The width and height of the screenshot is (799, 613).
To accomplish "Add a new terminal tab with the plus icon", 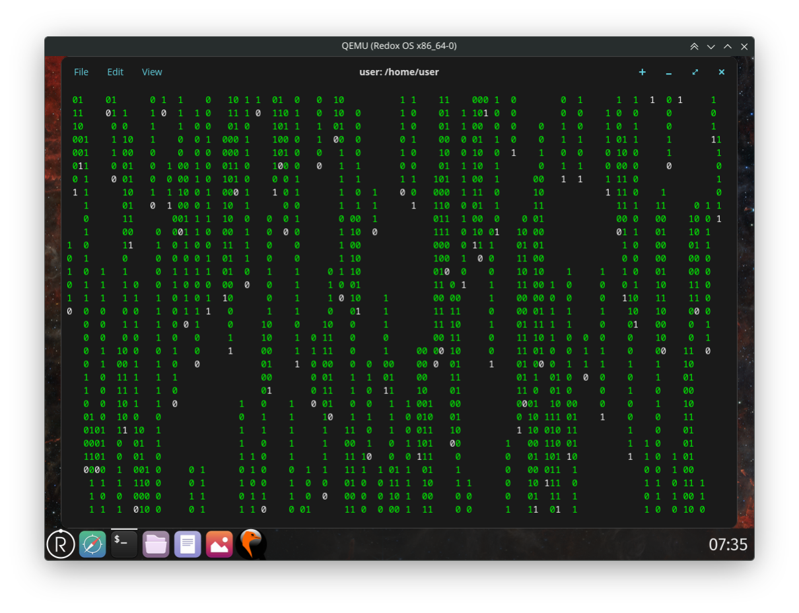I will 643,72.
